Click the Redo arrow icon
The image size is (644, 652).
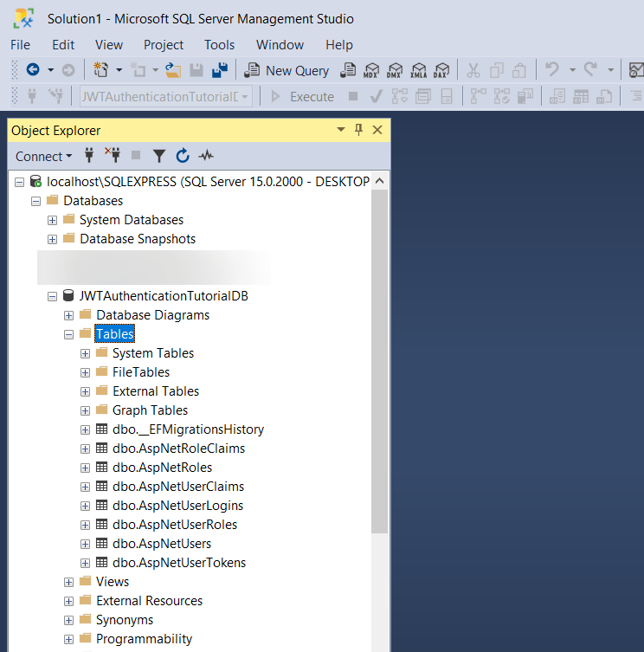590,69
